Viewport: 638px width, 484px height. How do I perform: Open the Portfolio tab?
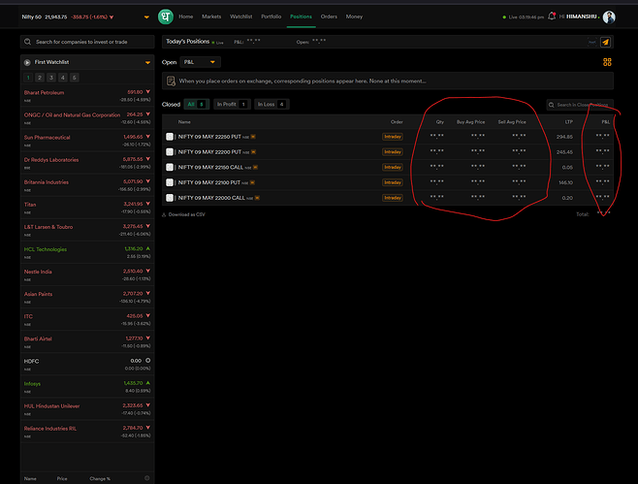[x=271, y=16]
